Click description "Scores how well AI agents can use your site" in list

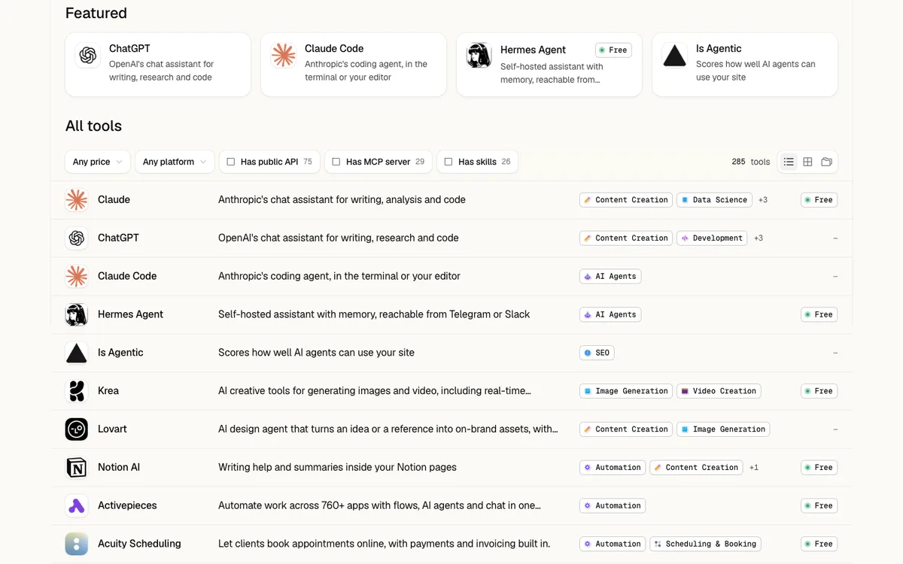316,353
